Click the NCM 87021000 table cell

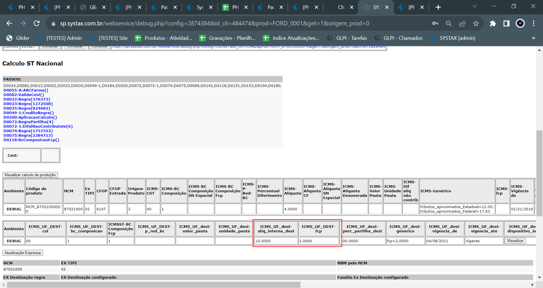coord(73,209)
